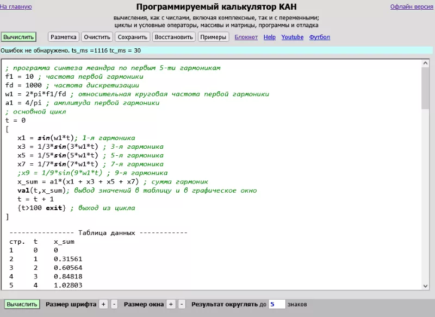
Task: Open the Футбол link
Action: pos(320,37)
